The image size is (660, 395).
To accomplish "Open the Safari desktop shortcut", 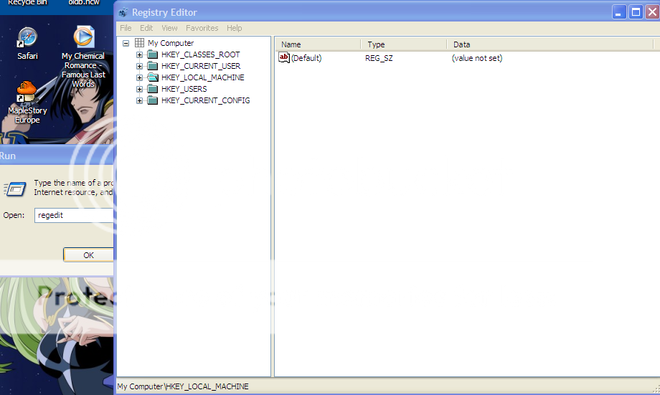I will (27, 37).
